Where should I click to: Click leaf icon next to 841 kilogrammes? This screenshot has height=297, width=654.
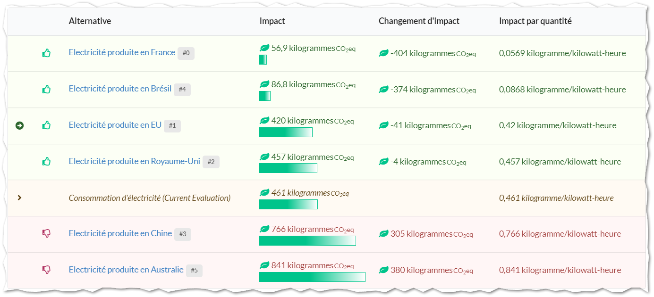(264, 265)
